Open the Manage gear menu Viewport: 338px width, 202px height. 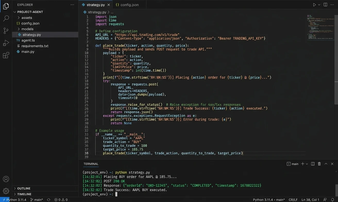[6, 191]
